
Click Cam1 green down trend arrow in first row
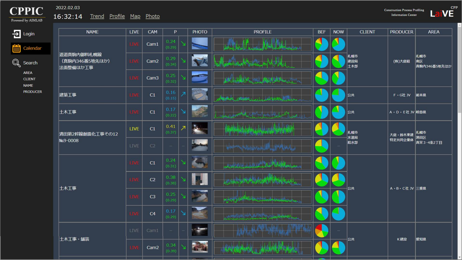[183, 44]
